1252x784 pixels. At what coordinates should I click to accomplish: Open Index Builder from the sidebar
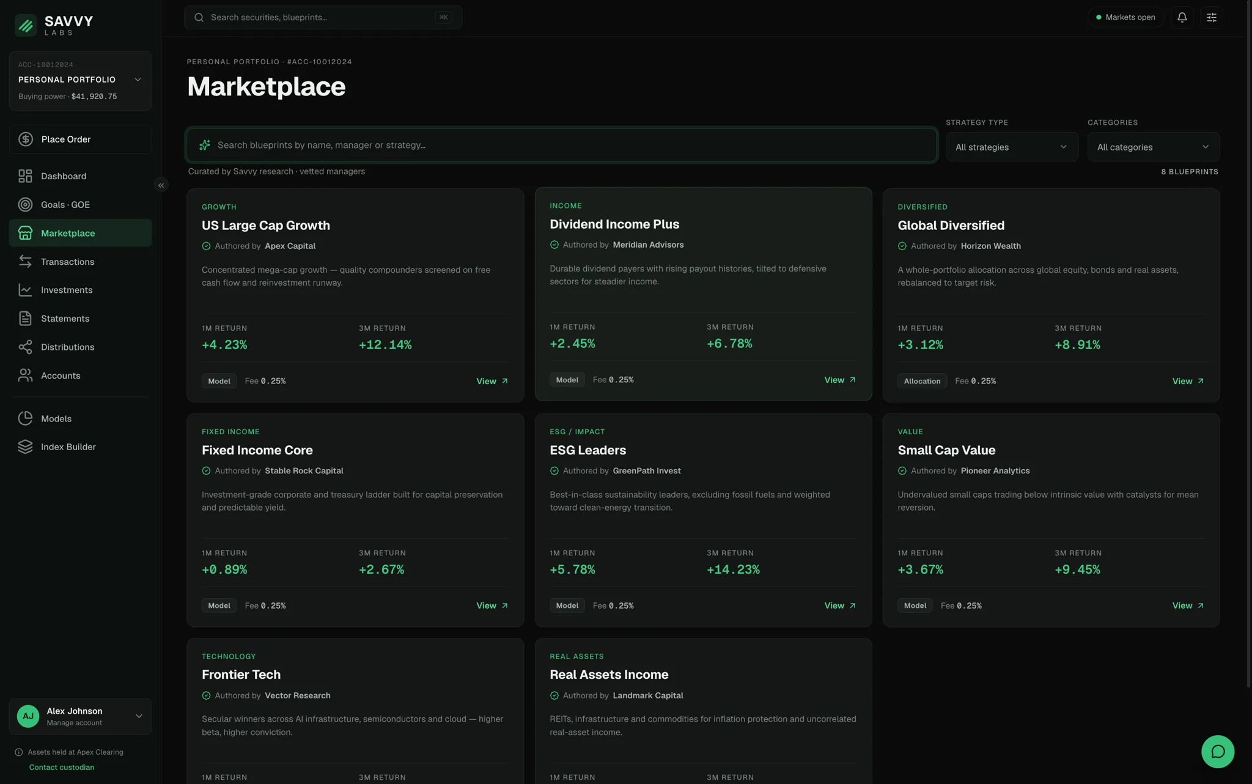(80, 447)
